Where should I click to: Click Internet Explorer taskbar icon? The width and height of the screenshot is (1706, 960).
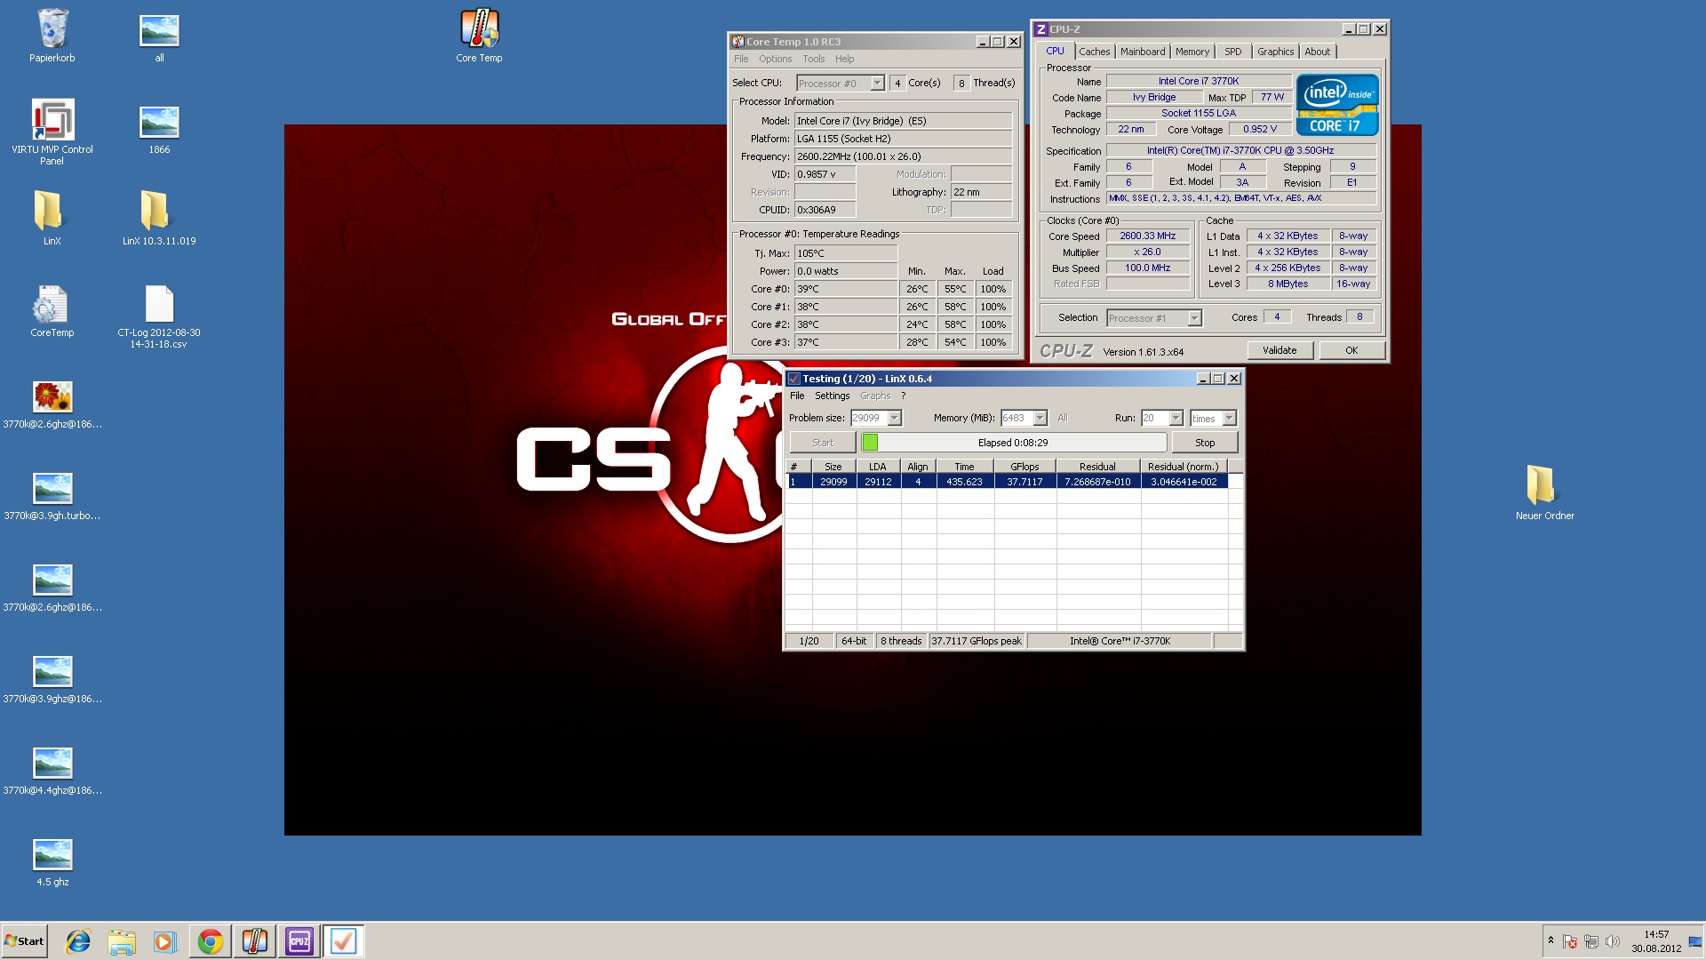pyautogui.click(x=78, y=941)
